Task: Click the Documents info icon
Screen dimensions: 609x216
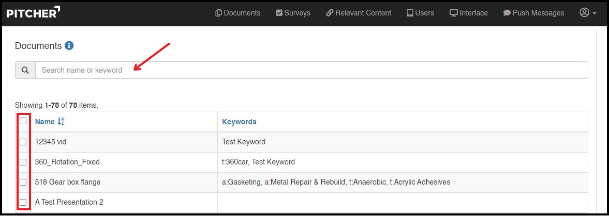Action: click(x=69, y=45)
